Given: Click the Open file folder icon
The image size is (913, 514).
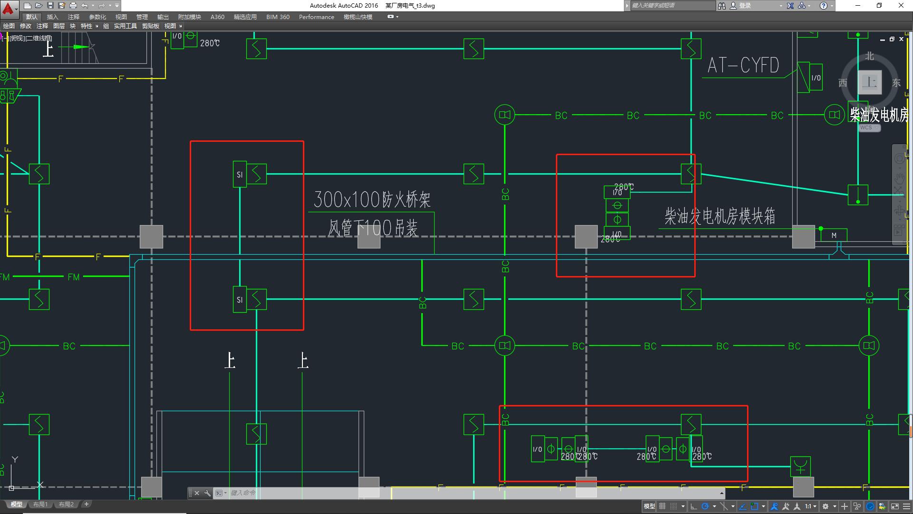Looking at the screenshot, I should (x=39, y=6).
